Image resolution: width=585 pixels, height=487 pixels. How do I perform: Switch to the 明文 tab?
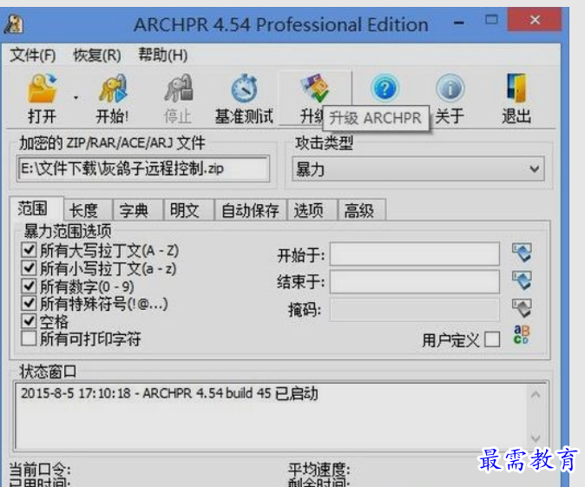click(189, 210)
